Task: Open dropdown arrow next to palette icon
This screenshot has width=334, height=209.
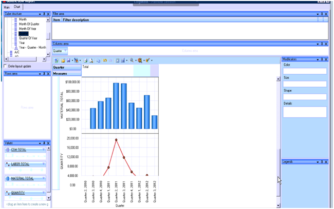Action: pyautogui.click(x=144, y=61)
